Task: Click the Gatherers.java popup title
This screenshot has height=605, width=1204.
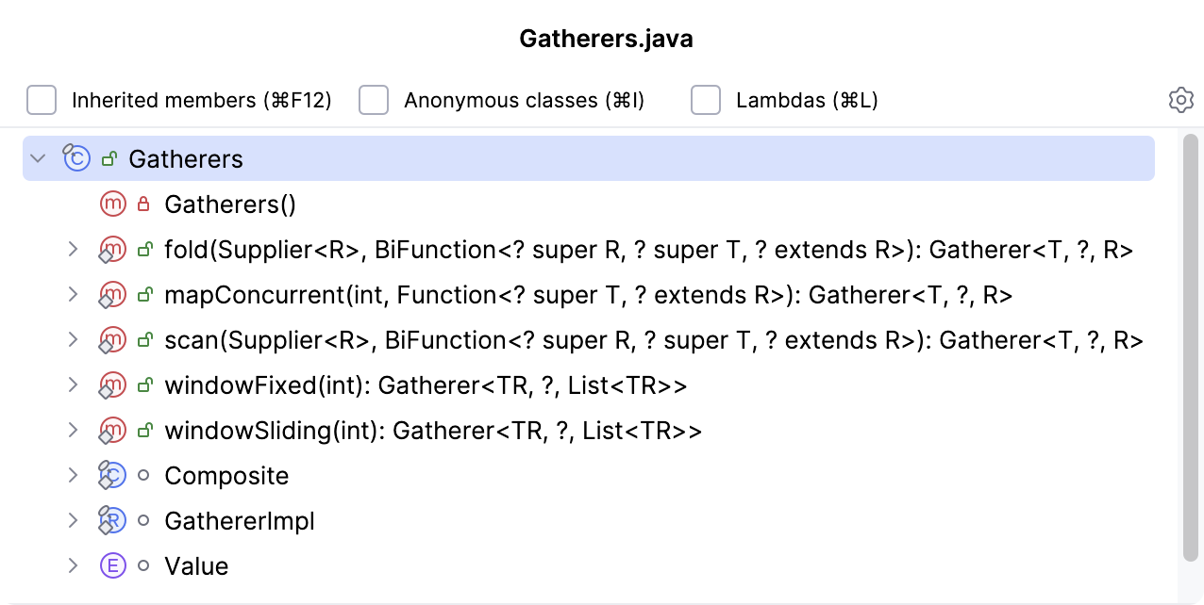Action: coord(606,40)
